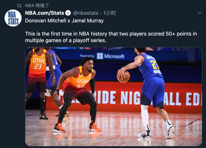The image size is (206, 148).
Task: Click the UTAH 45 defender in photo
Action: click(76, 95)
